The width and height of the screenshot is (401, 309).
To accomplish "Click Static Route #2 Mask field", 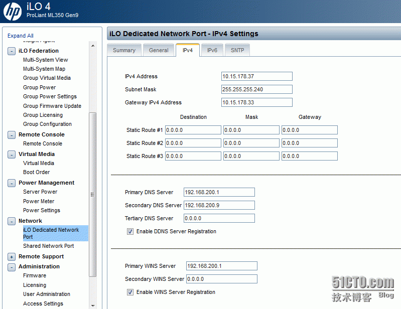I will click(x=251, y=143).
